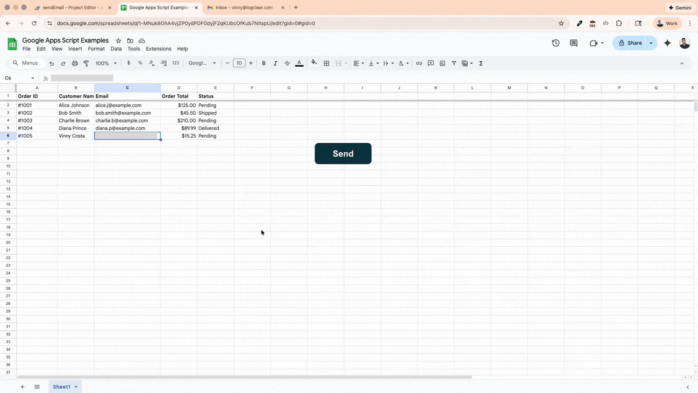Viewport: 698px width, 393px height.
Task: Click inside the formula bar
Action: coord(121,78)
